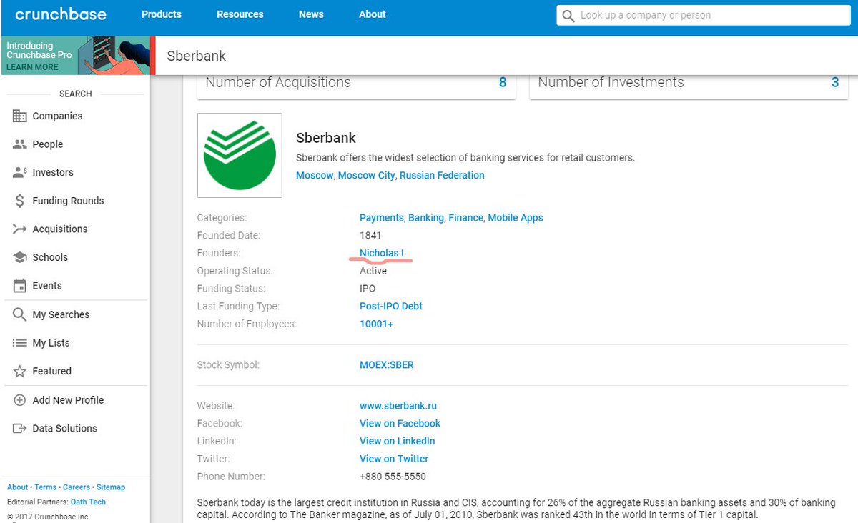
Task: Open the Sitemap footer link
Action: pyautogui.click(x=111, y=487)
